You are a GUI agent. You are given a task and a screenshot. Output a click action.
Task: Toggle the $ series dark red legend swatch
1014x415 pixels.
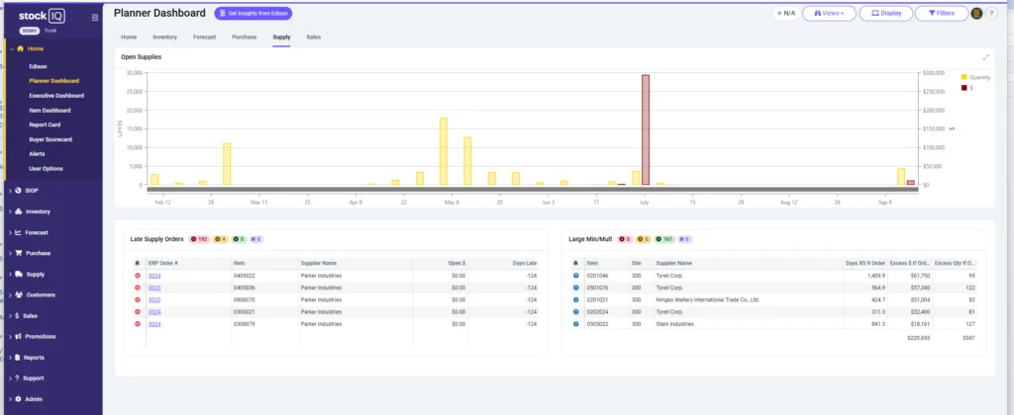(x=964, y=87)
